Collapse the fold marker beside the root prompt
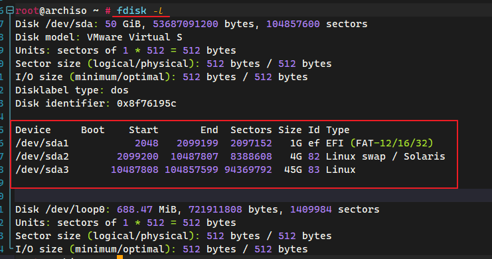The height and width of the screenshot is (259, 492). click(10, 11)
